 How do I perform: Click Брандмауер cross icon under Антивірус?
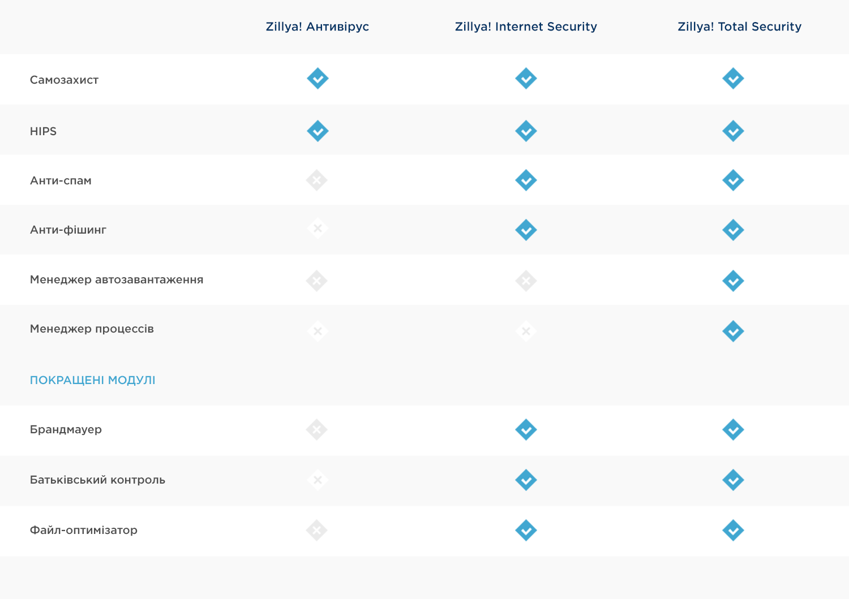pyautogui.click(x=317, y=430)
